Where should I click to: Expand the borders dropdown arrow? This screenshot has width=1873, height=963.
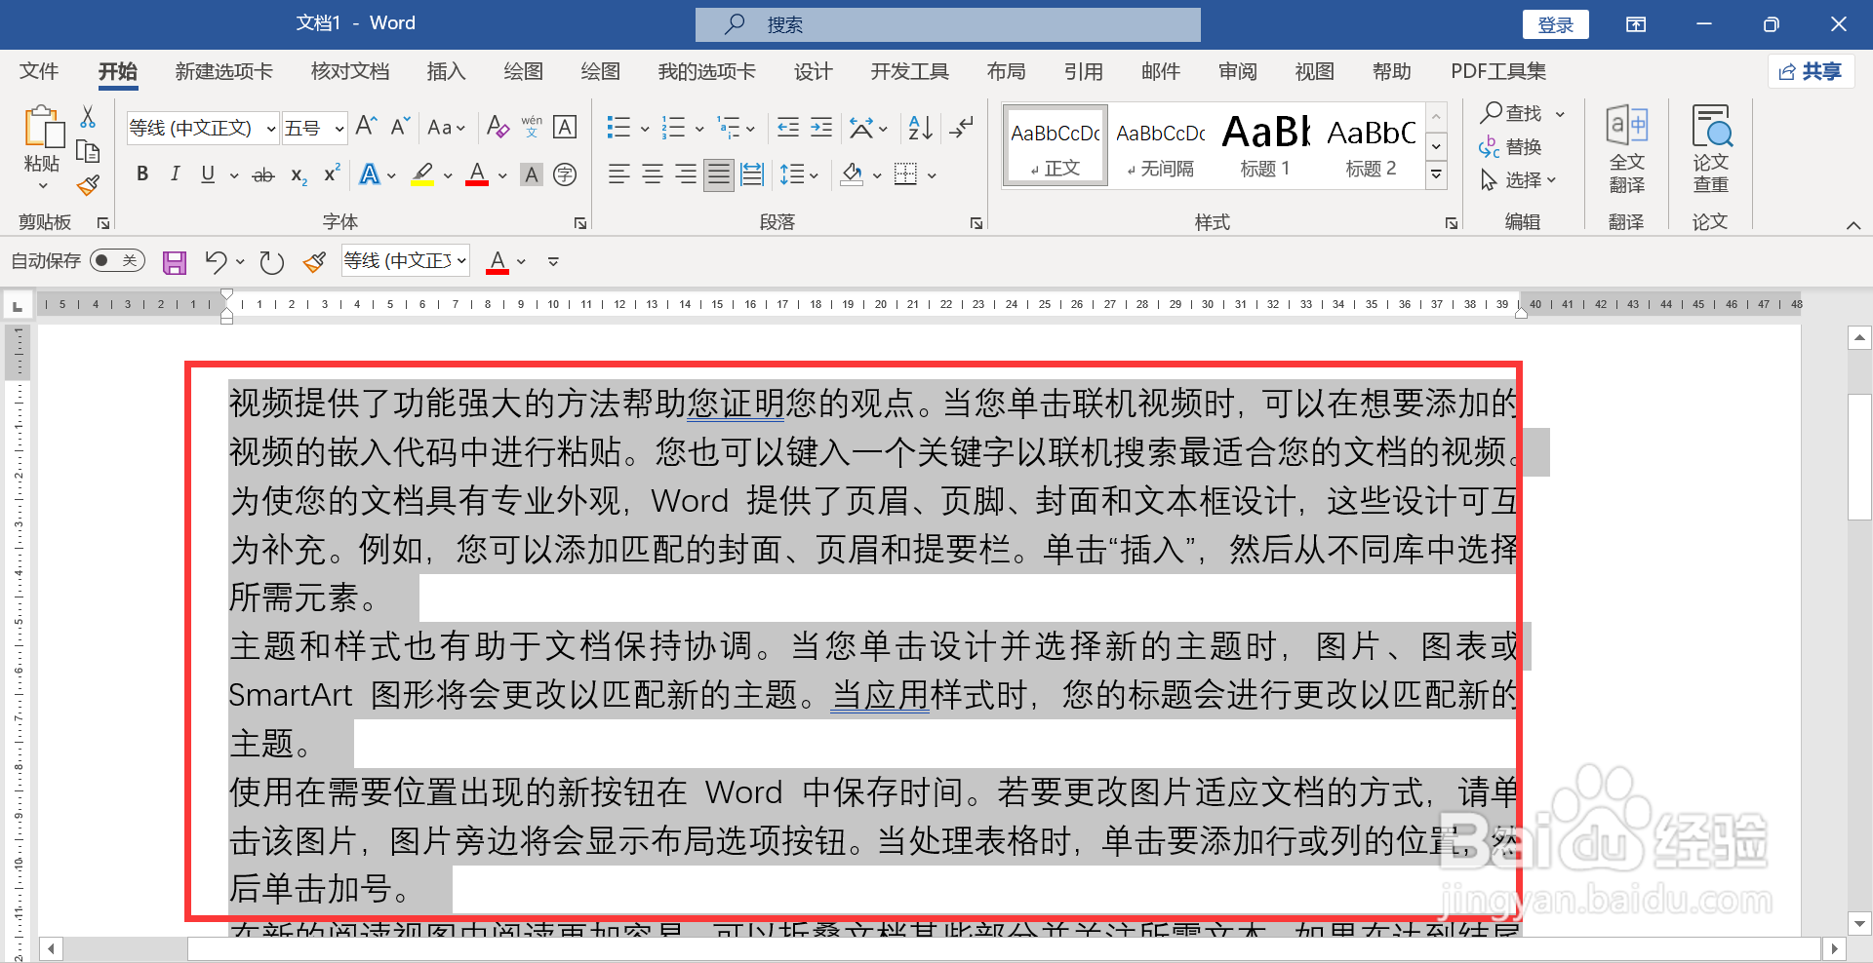coord(932,176)
